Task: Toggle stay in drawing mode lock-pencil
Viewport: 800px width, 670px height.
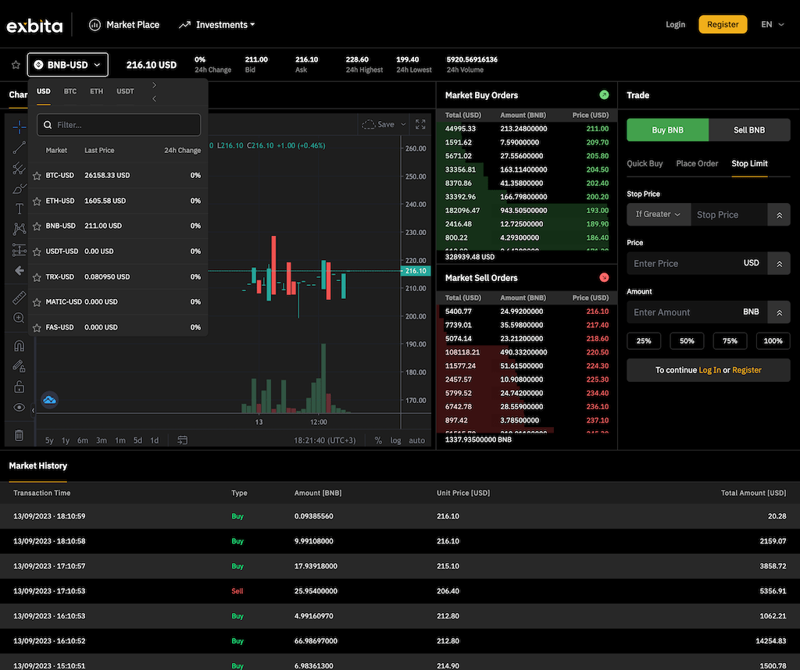Action: coord(19,366)
